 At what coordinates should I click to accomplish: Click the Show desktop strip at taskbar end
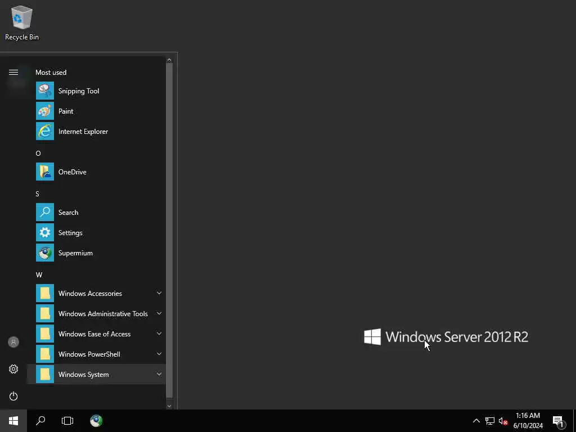[574, 421]
